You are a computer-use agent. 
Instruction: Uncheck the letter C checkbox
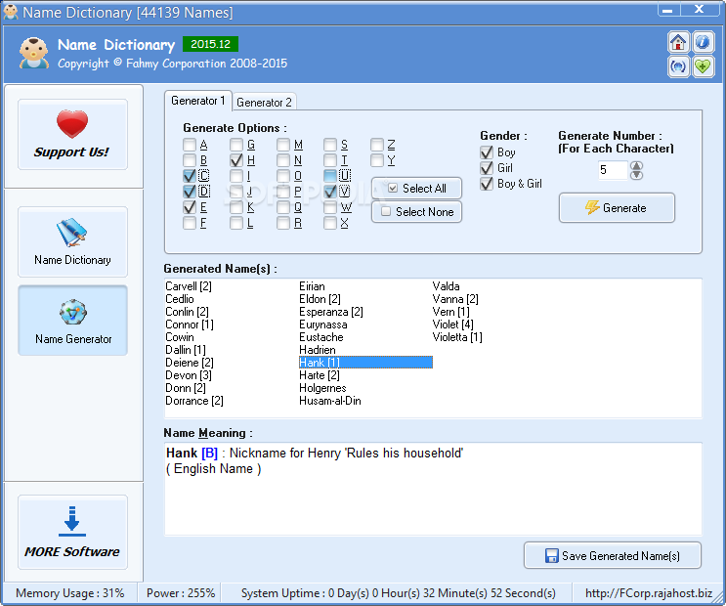(x=190, y=176)
